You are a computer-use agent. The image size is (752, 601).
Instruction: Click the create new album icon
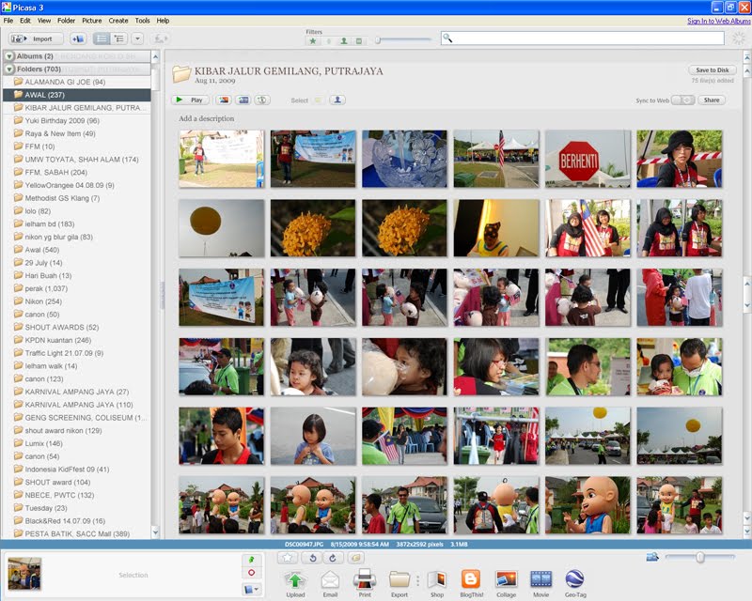coord(78,39)
